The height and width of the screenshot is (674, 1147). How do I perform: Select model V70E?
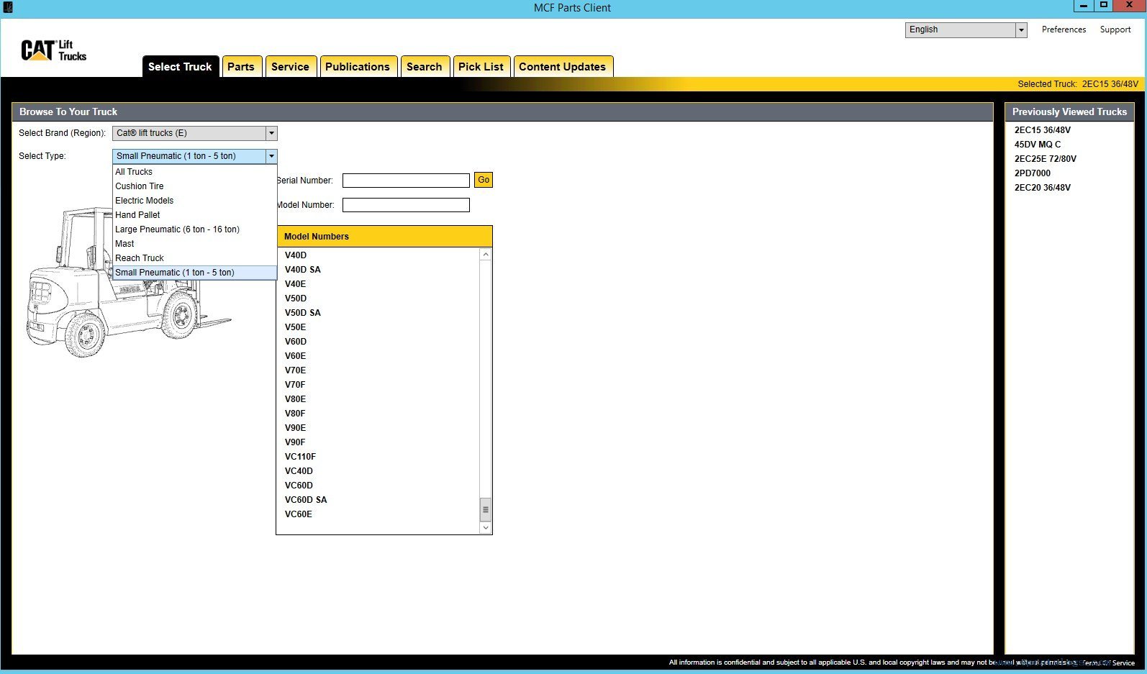pyautogui.click(x=295, y=370)
